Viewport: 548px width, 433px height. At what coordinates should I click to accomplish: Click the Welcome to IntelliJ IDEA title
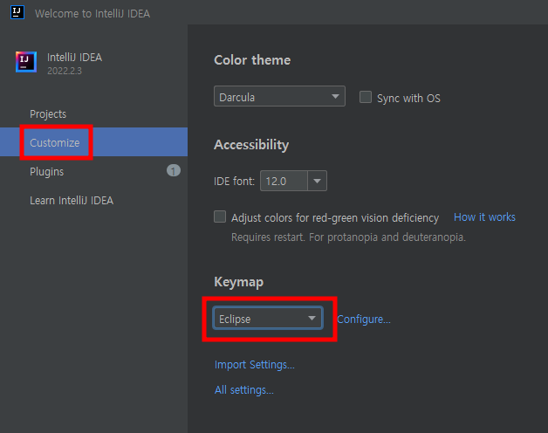tap(92, 14)
